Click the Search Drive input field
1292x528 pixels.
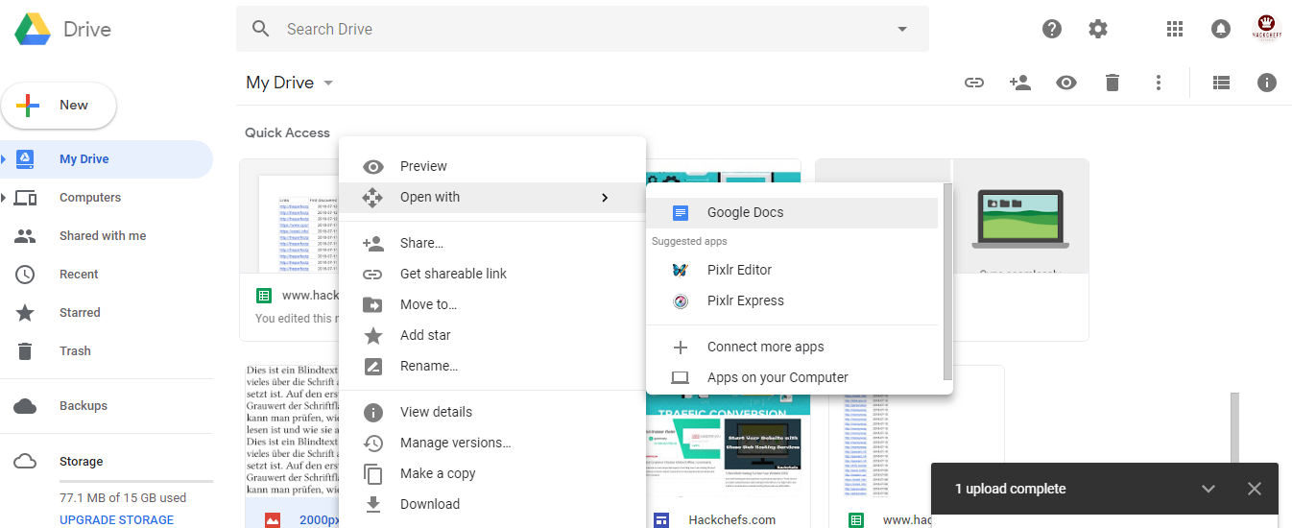click(583, 29)
